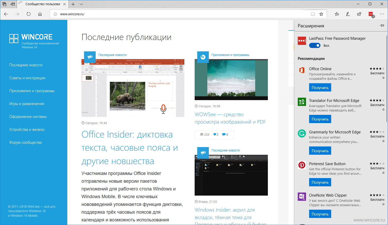
Task: Click the Pinterest Save Button icon
Action: pyautogui.click(x=302, y=165)
